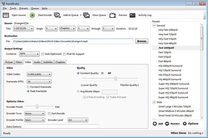Collapse the General presets group
Image resolution: width=208 pixels, height=138 pixels.
[154, 26]
